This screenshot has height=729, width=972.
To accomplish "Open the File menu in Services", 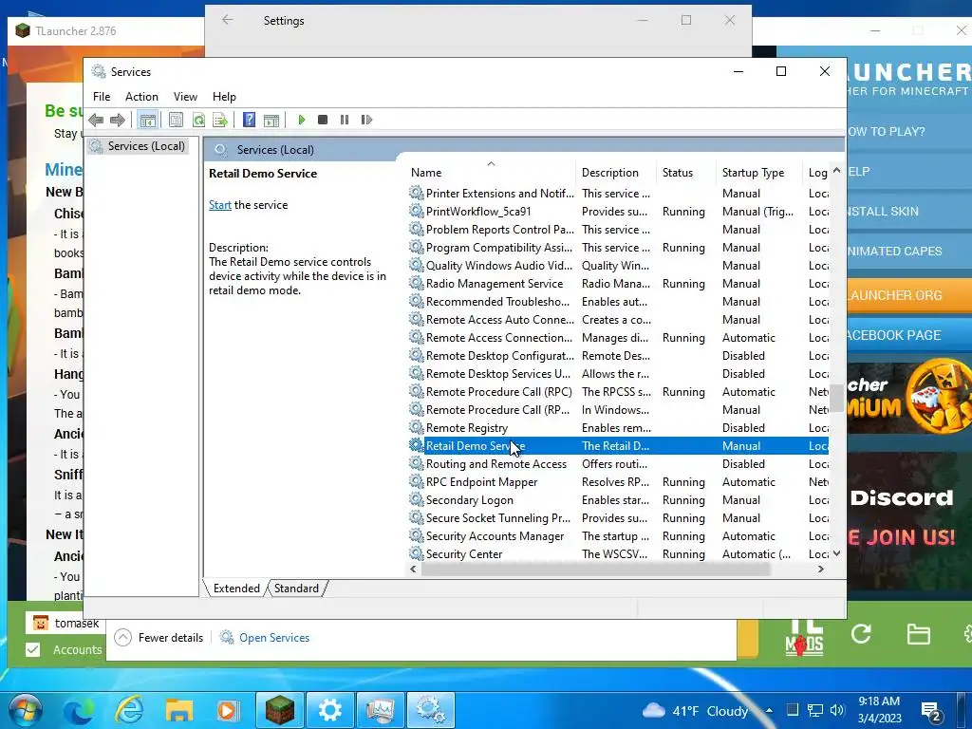I will pyautogui.click(x=102, y=97).
